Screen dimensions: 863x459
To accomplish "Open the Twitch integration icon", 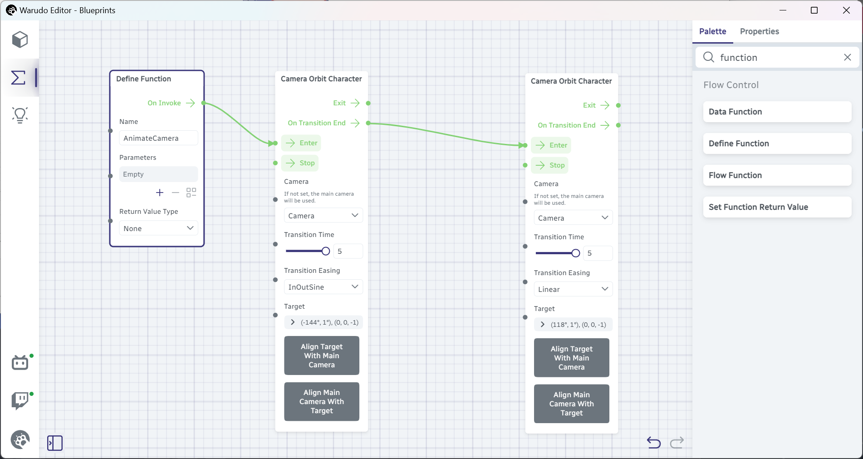I will click(x=20, y=401).
